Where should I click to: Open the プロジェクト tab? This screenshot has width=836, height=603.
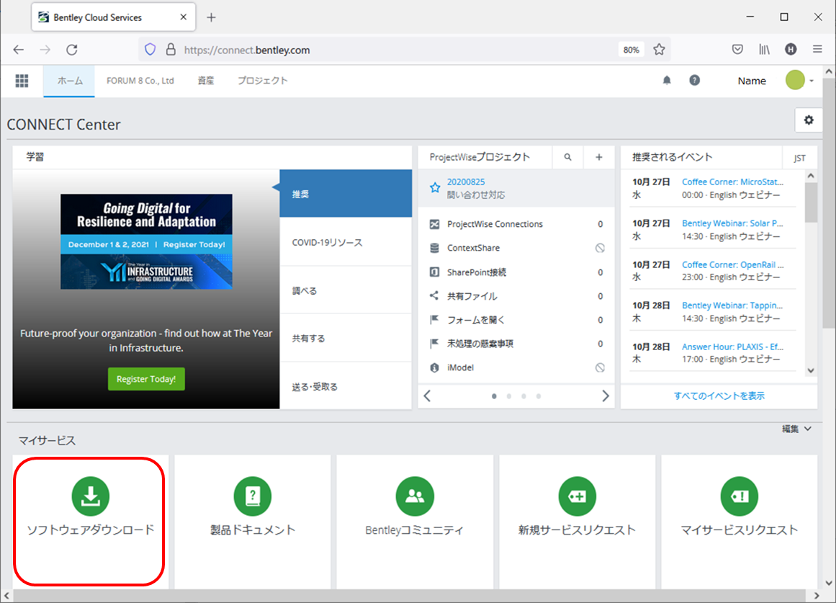point(262,81)
